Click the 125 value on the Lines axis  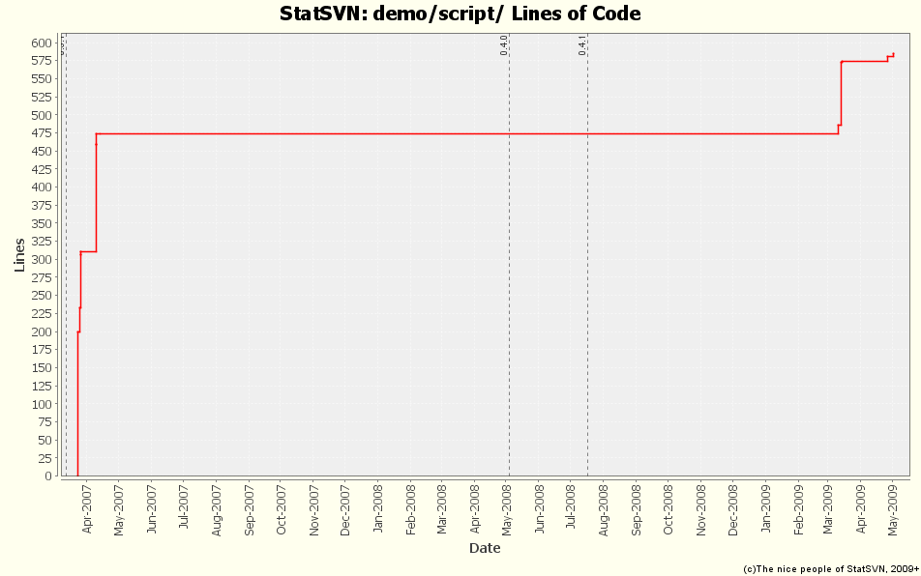click(42, 386)
